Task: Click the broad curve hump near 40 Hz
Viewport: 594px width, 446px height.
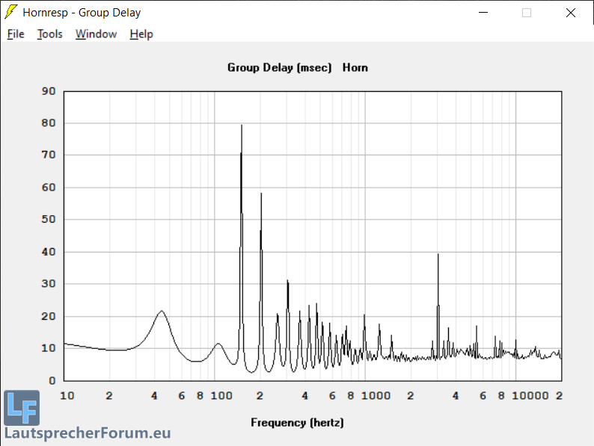Action: click(161, 312)
